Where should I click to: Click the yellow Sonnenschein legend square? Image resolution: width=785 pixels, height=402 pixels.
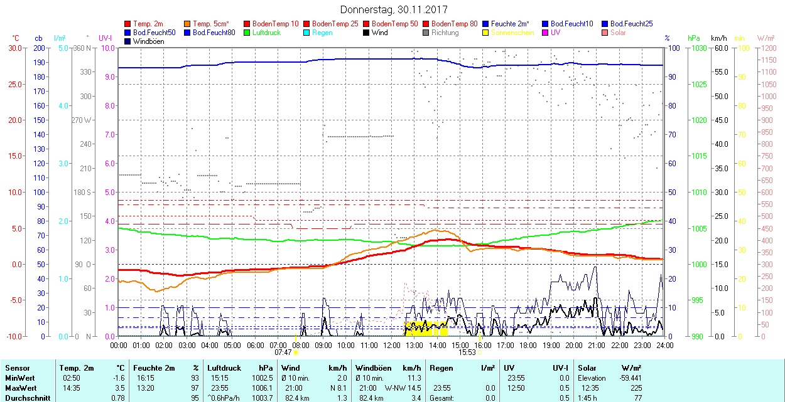[486, 33]
